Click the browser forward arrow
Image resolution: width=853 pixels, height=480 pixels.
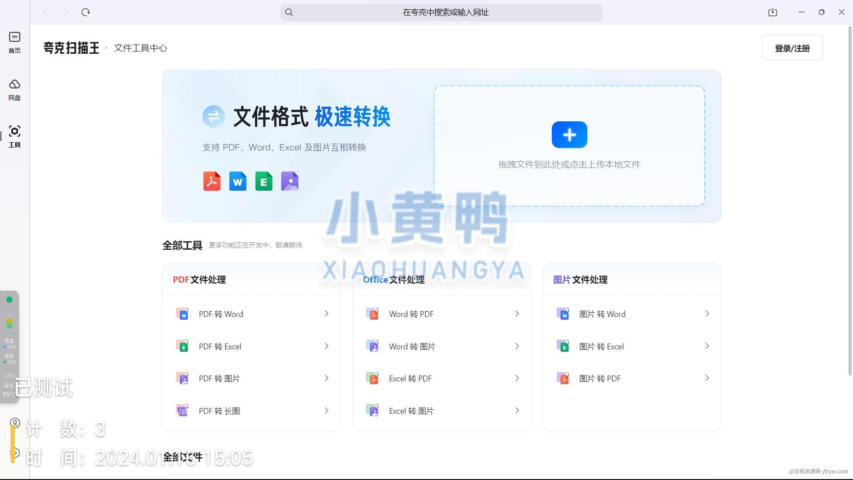pos(66,12)
